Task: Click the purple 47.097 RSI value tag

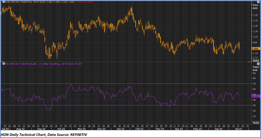Action: pyautogui.click(x=255, y=96)
